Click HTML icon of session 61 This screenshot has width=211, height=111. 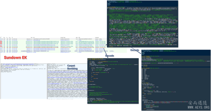1,45
